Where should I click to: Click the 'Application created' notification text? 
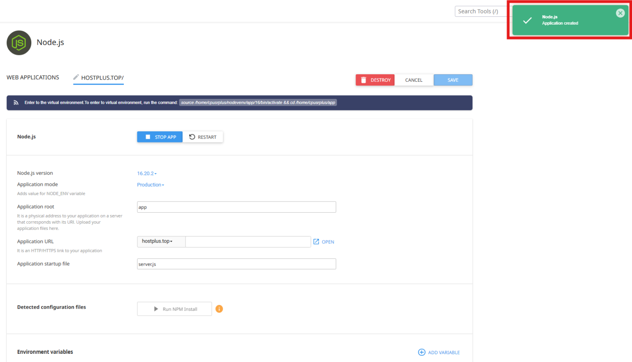coord(560,23)
